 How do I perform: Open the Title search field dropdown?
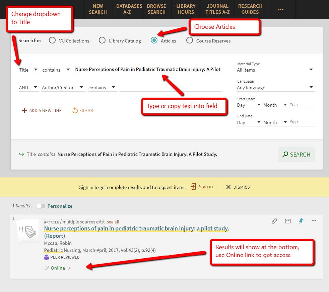pos(28,70)
